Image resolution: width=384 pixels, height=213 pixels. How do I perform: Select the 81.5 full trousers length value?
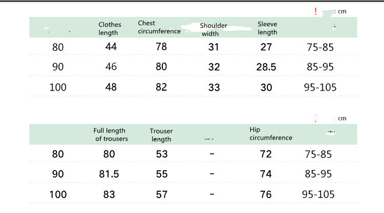click(109, 174)
